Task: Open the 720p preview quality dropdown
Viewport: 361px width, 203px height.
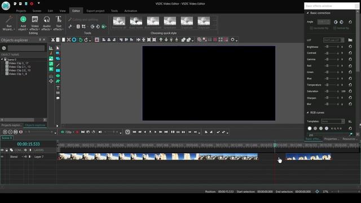Action: [67, 132]
